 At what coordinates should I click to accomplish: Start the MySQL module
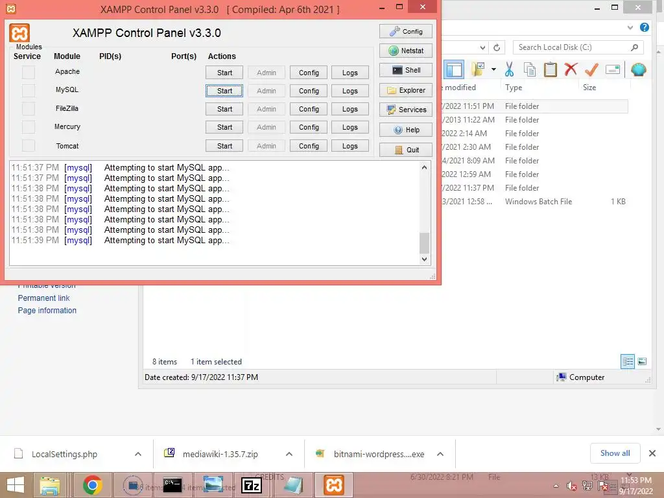(224, 91)
